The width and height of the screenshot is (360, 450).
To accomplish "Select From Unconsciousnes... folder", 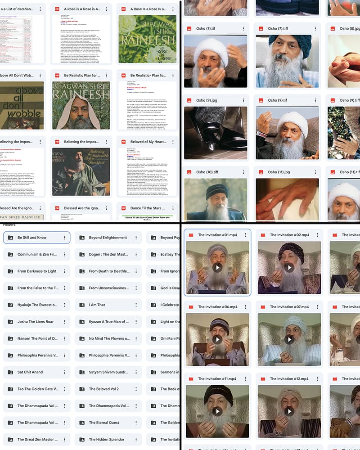I will [108, 288].
